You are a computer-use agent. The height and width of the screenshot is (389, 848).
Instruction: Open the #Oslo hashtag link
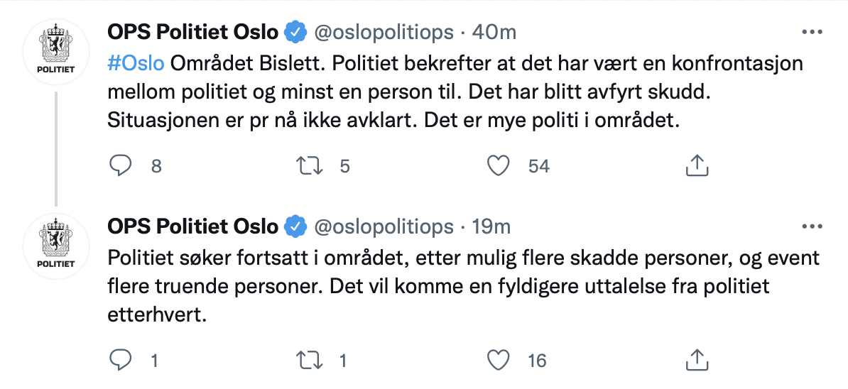point(136,63)
